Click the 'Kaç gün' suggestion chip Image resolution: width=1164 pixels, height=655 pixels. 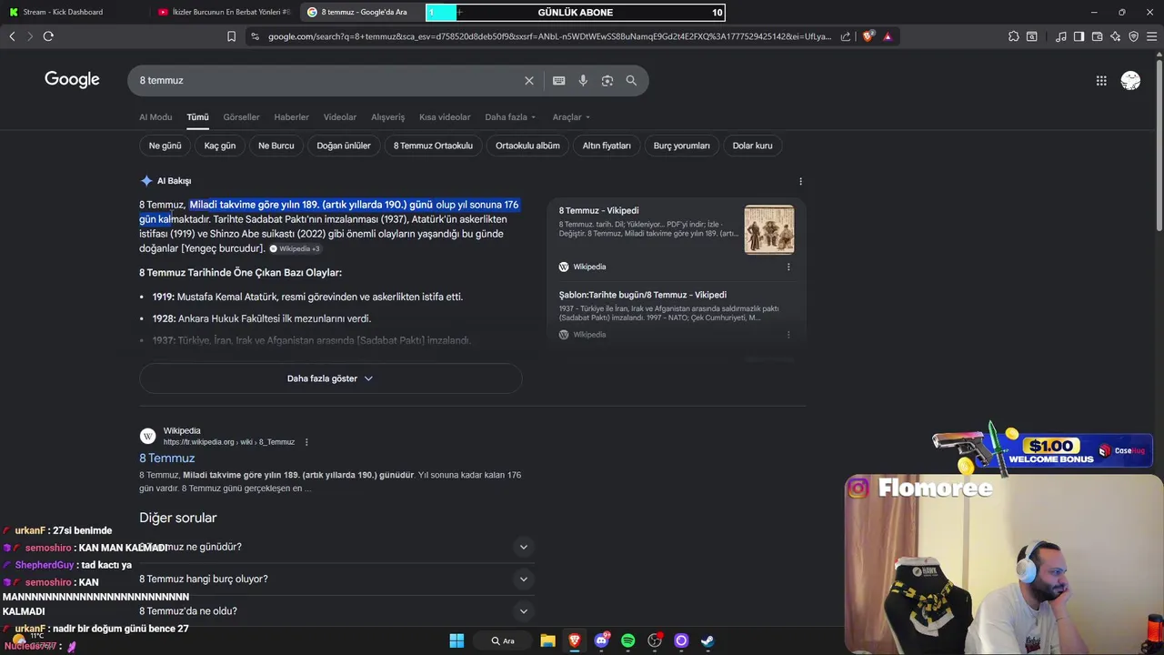click(x=220, y=146)
